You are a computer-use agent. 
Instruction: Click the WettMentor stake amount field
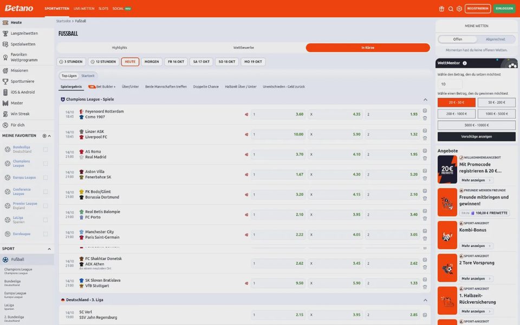(x=450, y=84)
